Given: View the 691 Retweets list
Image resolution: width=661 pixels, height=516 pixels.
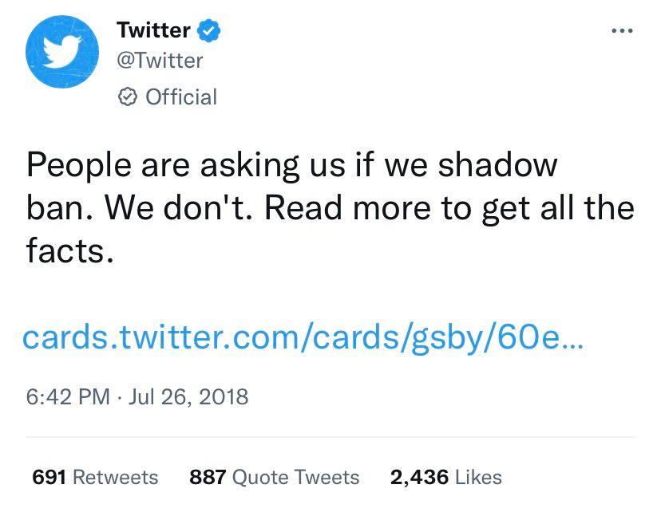Looking at the screenshot, I should click(x=95, y=477).
